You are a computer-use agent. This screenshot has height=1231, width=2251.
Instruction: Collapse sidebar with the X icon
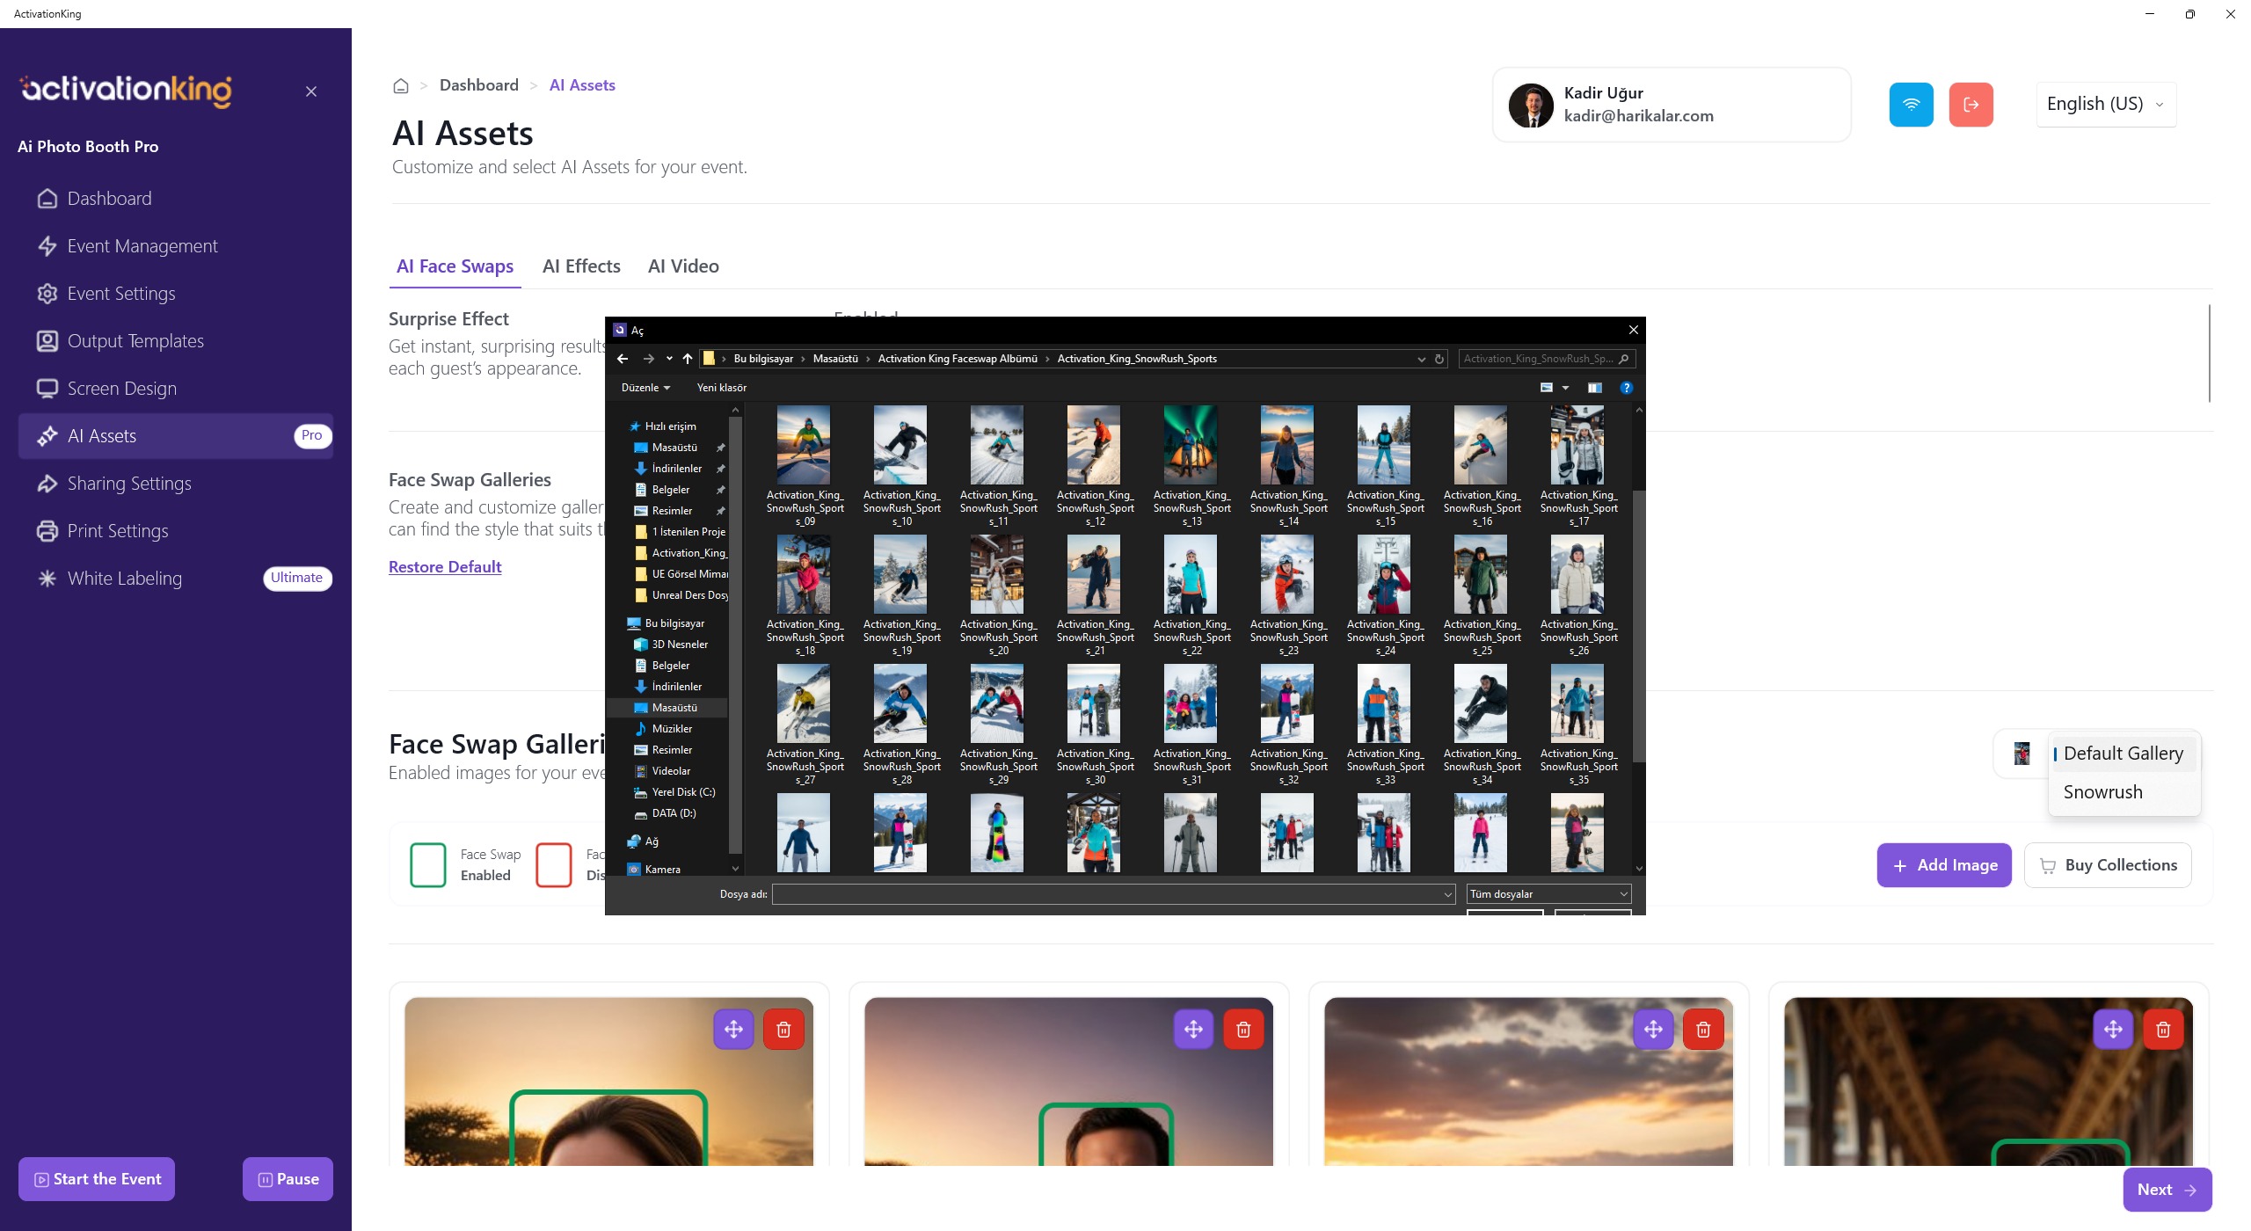(x=311, y=91)
